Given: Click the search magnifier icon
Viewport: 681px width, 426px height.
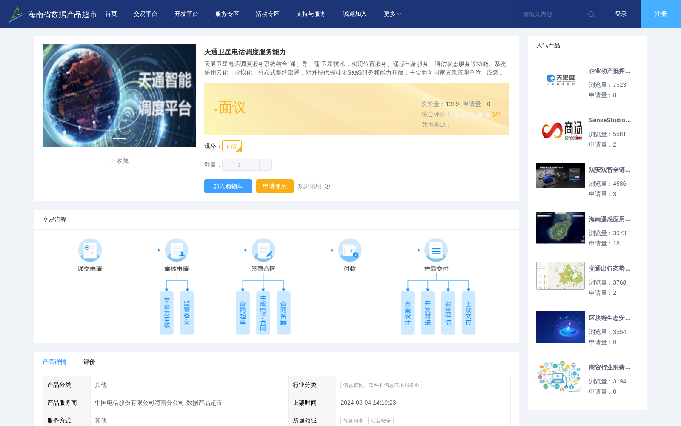Looking at the screenshot, I should point(591,14).
